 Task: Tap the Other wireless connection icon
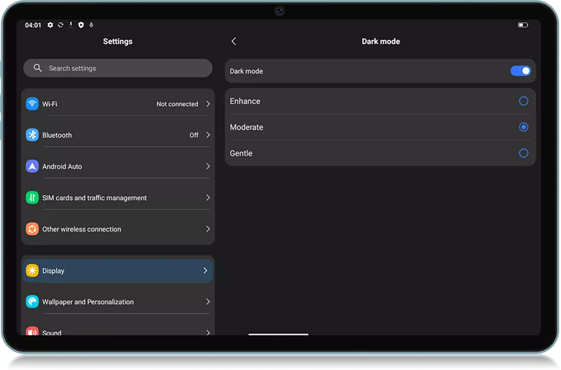(x=32, y=229)
